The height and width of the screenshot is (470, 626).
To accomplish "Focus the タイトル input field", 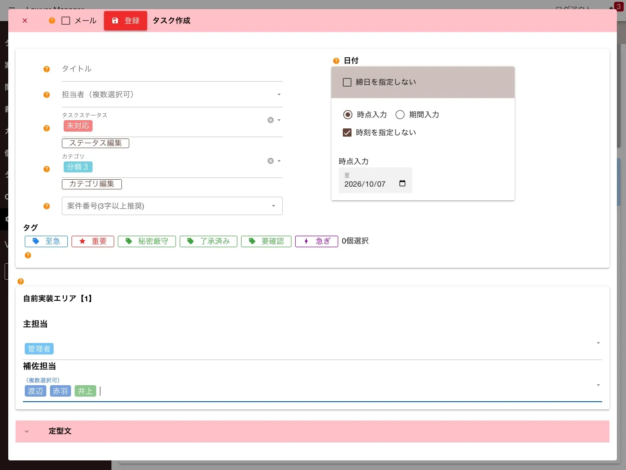I will click(172, 69).
